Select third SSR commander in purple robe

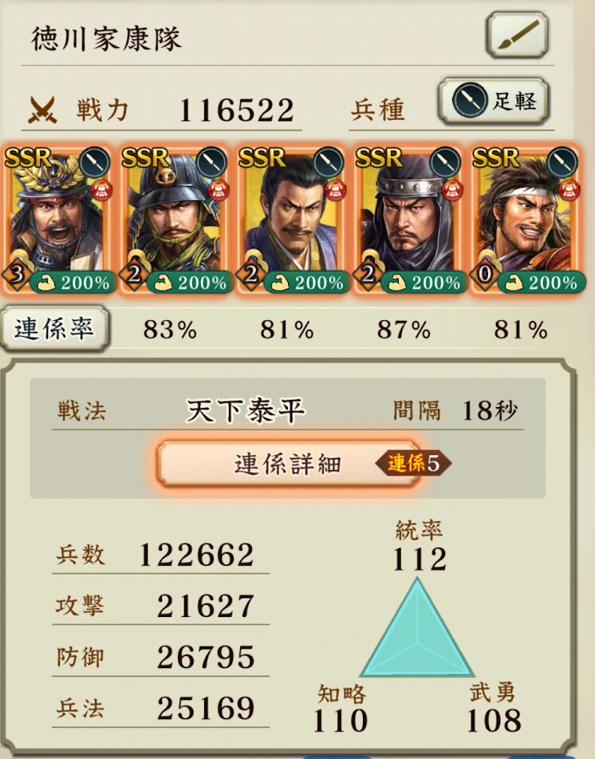tap(292, 219)
